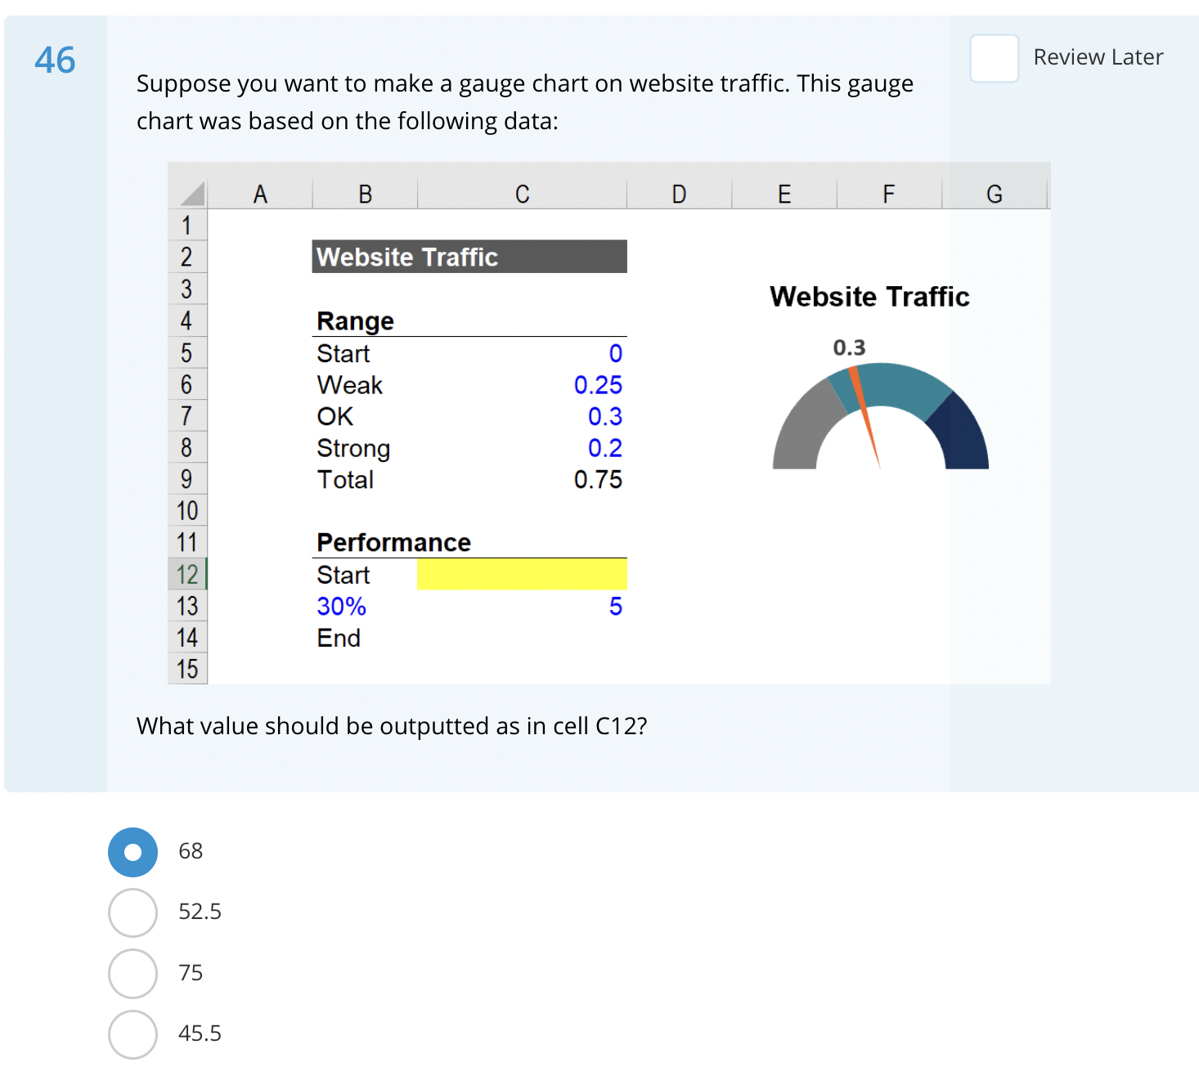Select the 52.5 answer option
The image size is (1199, 1076).
[132, 912]
